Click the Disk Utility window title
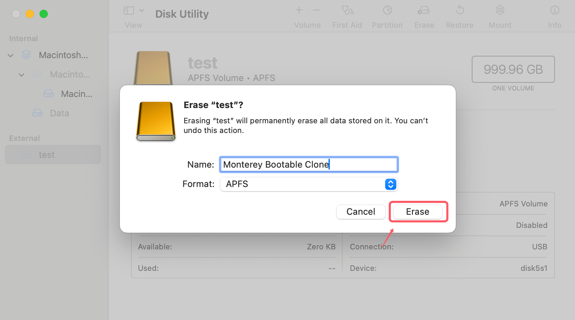 coord(182,14)
